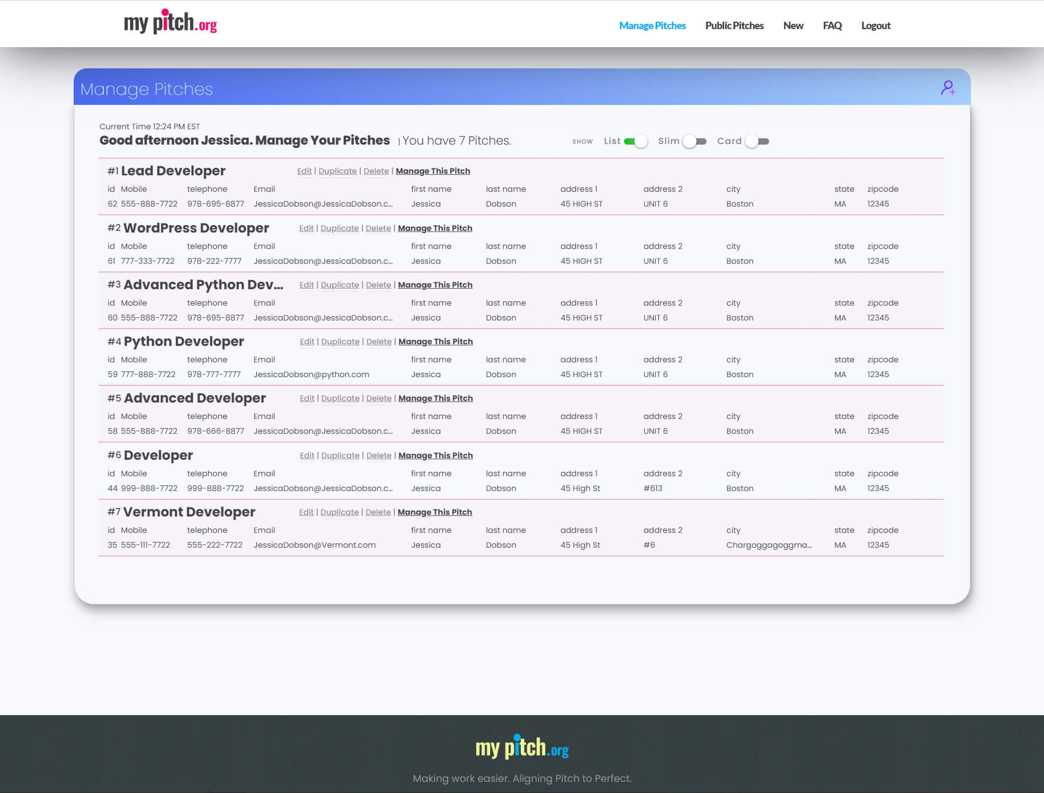
Task: Click Duplicate for Advanced Python Developer
Action: click(339, 285)
